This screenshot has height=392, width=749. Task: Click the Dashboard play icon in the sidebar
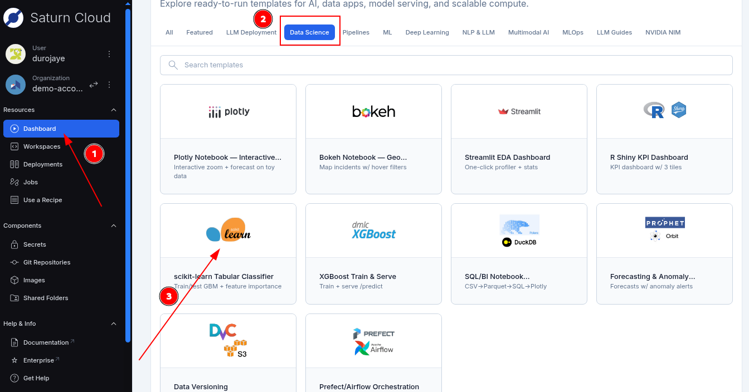click(x=14, y=129)
